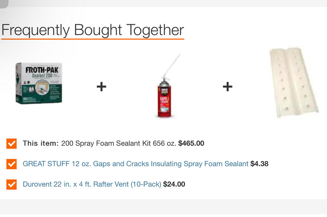Click the $4.38 price

coord(259,164)
